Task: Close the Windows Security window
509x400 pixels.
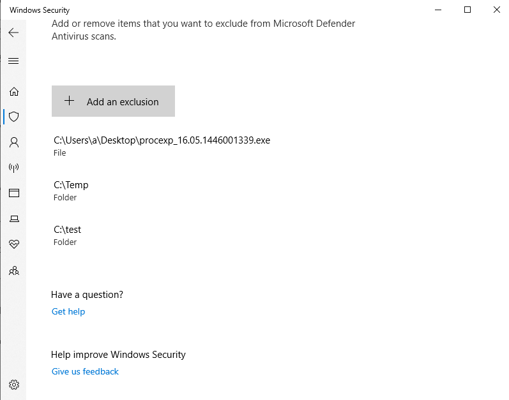Action: coord(497,10)
